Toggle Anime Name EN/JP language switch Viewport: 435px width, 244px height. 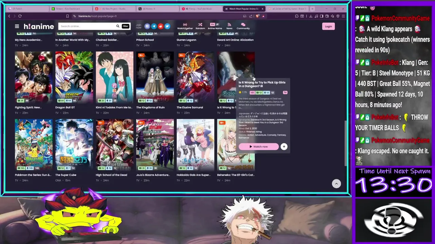215,26
